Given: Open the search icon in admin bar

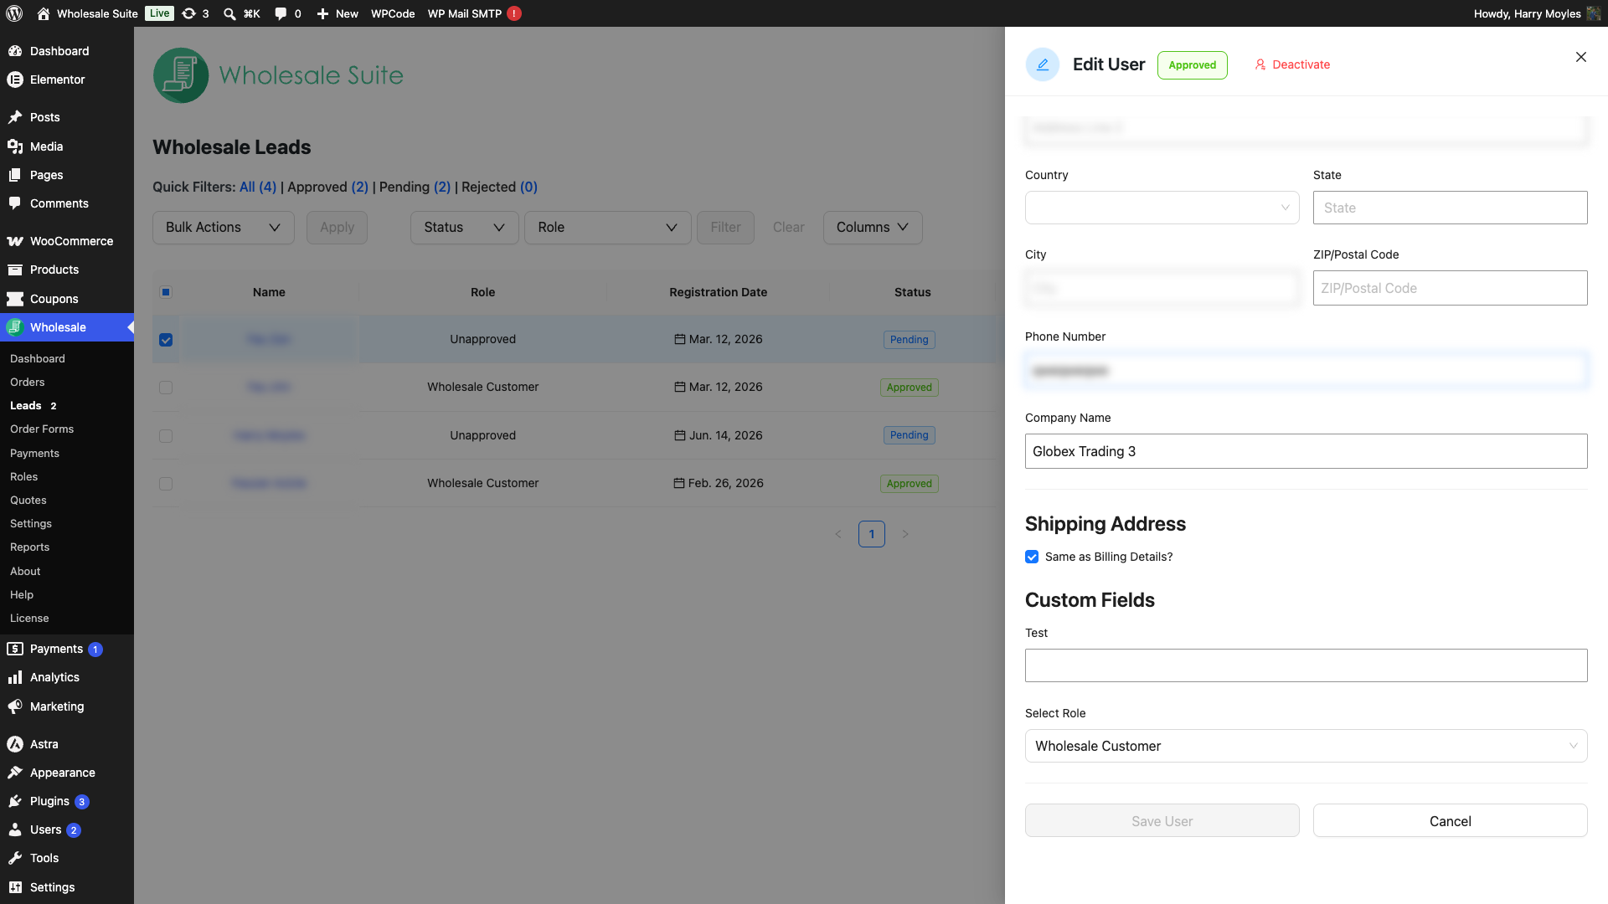Looking at the screenshot, I should (x=229, y=13).
